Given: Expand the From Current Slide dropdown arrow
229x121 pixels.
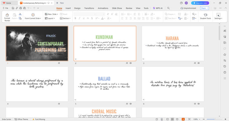Looking at the screenshot, I should [x=41, y=18].
